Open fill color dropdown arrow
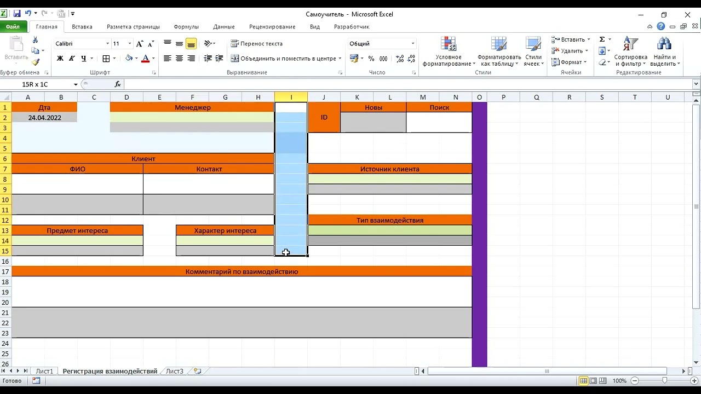701x394 pixels. tap(136, 59)
